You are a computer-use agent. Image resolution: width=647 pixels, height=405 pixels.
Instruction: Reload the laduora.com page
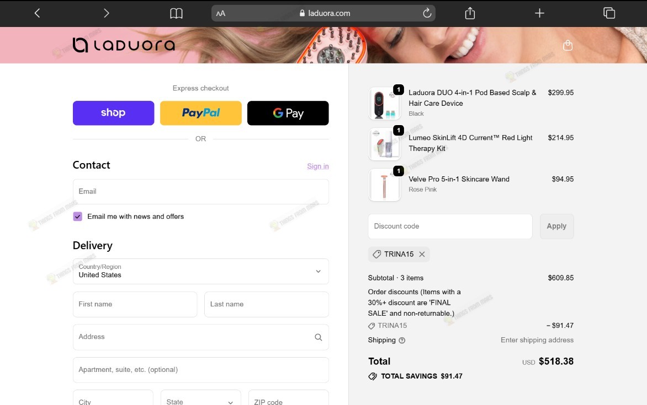tap(427, 13)
